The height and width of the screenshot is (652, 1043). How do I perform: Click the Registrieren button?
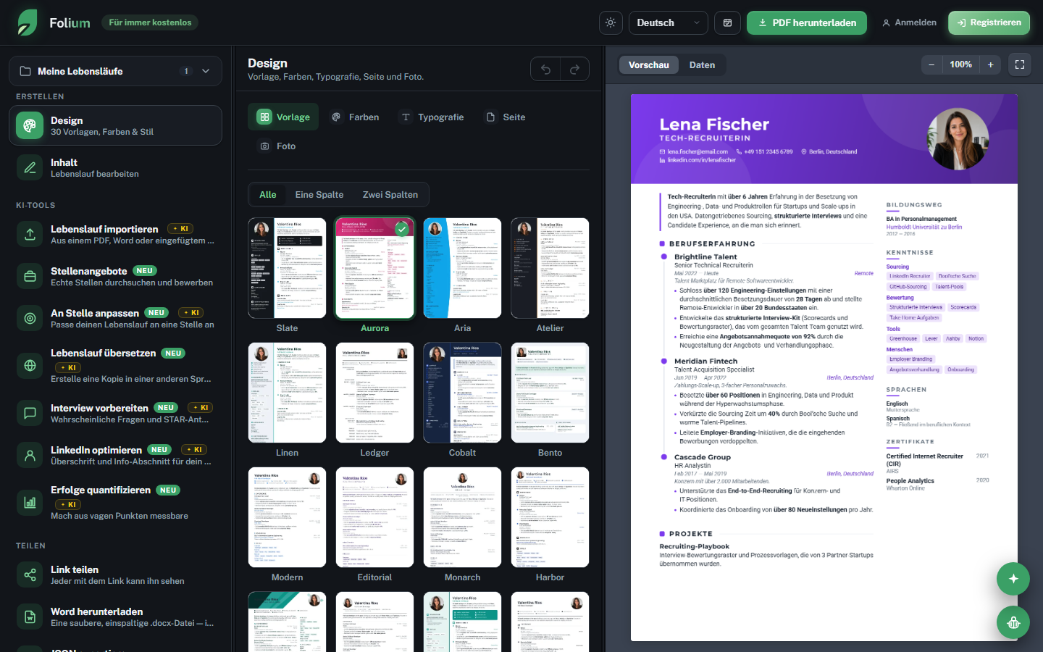click(x=989, y=22)
